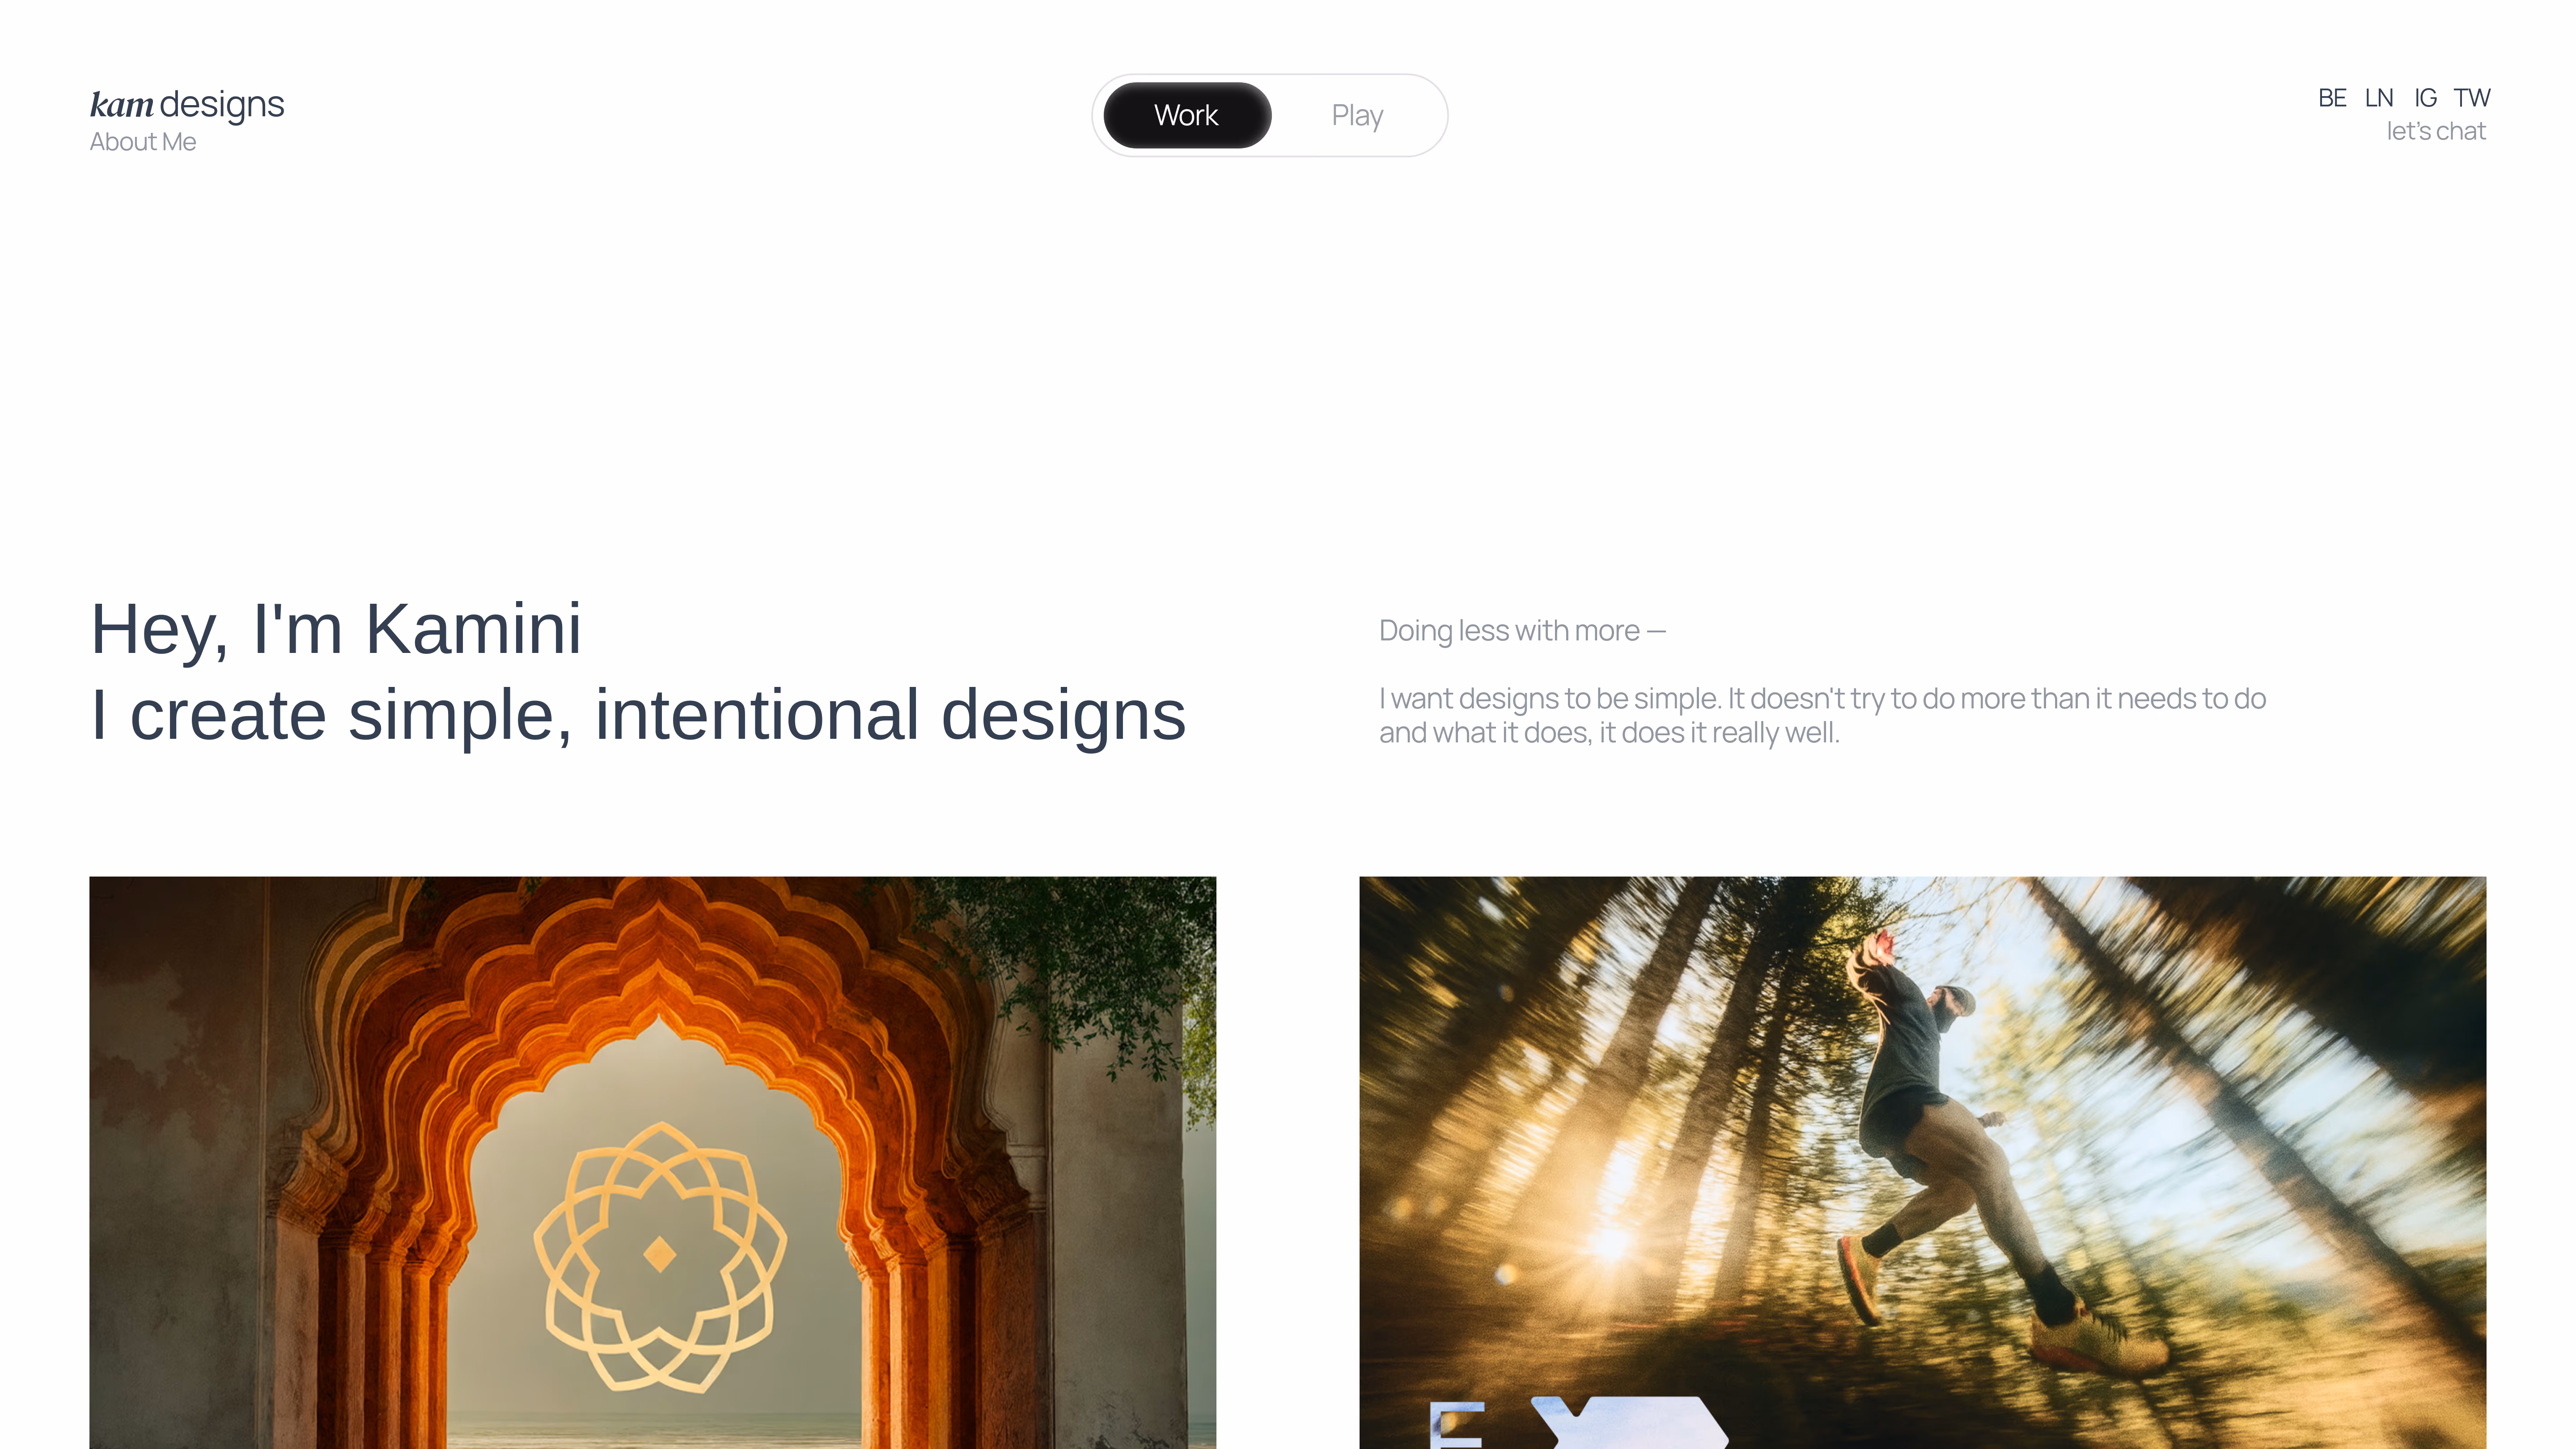Open the TW Twitter social link
This screenshot has width=2576, height=1449.
pyautogui.click(x=2471, y=98)
